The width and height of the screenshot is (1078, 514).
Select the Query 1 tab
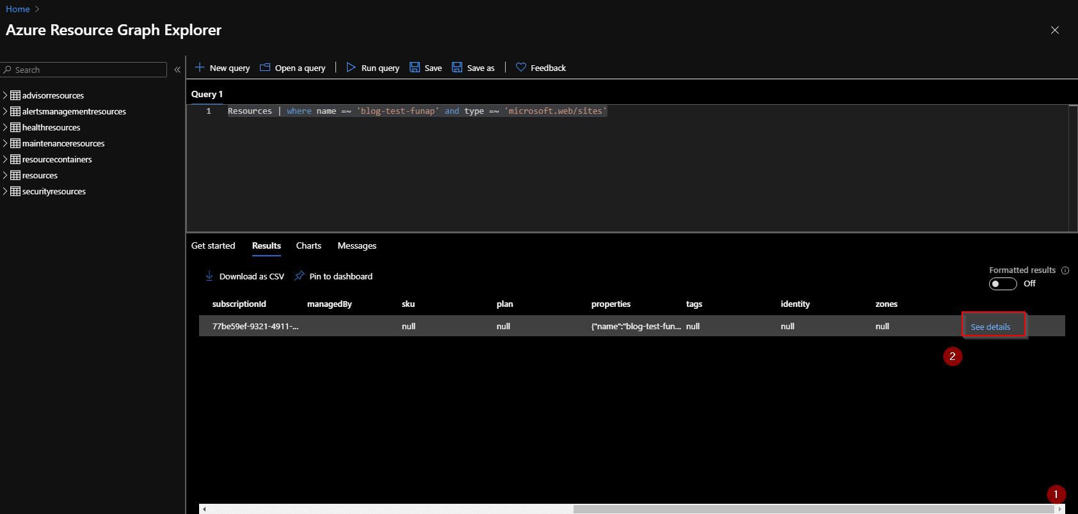(207, 94)
